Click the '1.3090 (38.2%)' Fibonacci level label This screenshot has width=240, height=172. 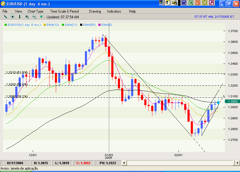[x=17, y=96]
